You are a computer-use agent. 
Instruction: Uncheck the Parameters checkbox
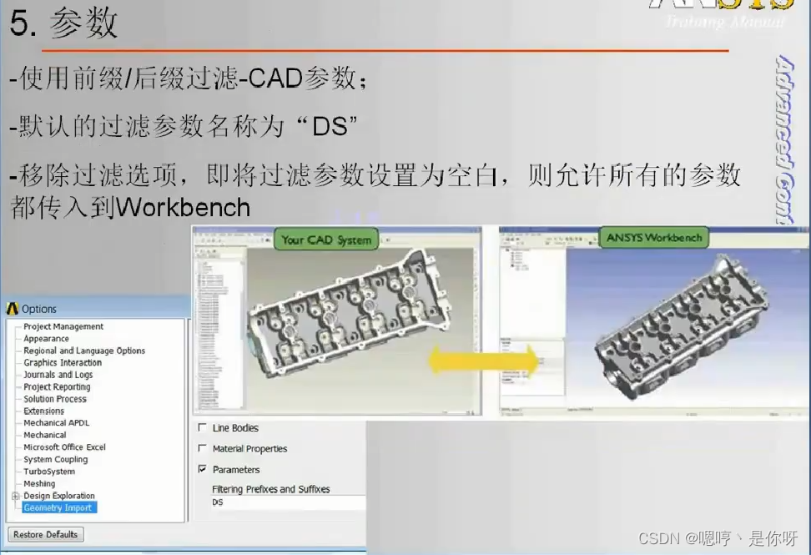202,469
